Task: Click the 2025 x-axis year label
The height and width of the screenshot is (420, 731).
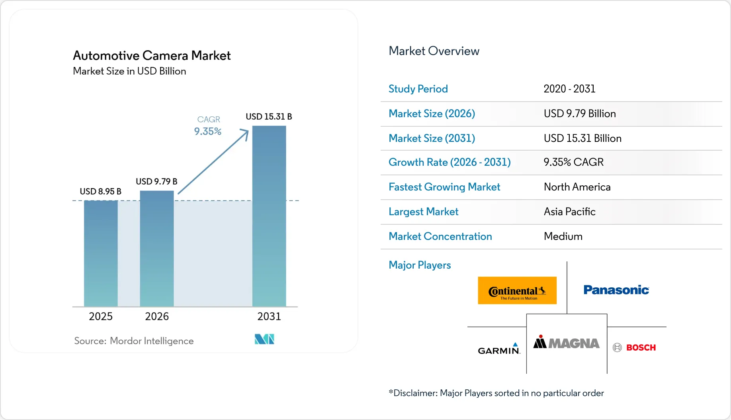Action: (101, 316)
